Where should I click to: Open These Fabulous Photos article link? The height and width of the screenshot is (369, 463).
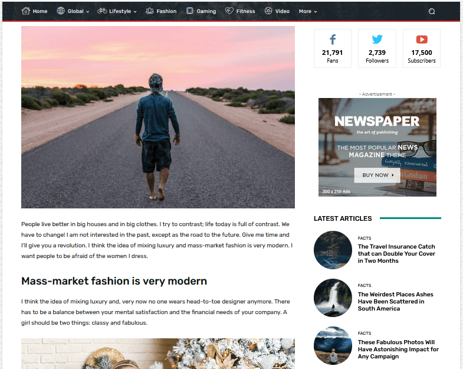tap(398, 349)
